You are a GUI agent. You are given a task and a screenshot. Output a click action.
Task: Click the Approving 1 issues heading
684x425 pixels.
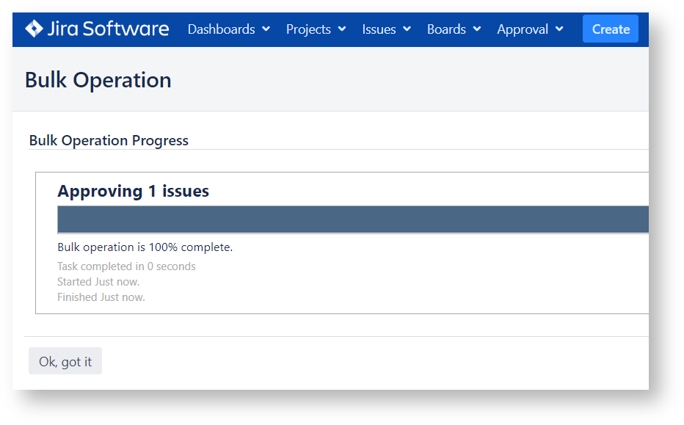(x=133, y=191)
